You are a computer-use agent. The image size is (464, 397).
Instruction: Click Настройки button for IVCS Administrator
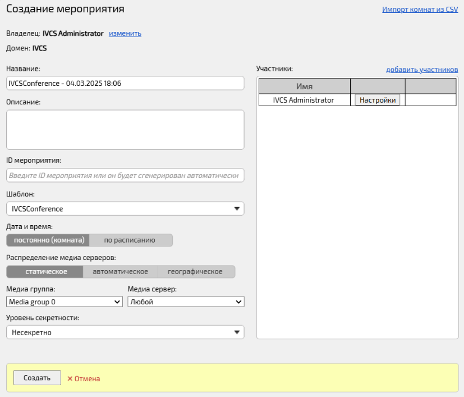[x=377, y=100]
